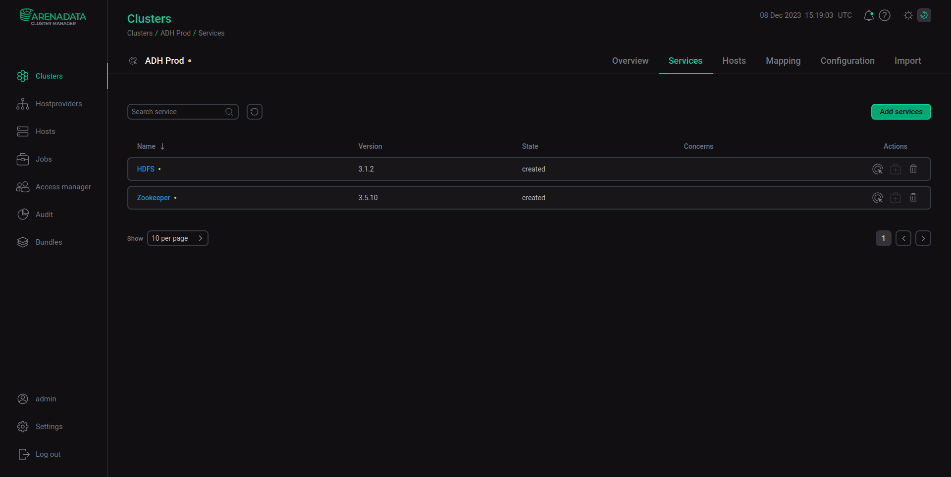Viewport: 951px width, 477px height.
Task: Click the HDFS version 3.1.2
Action: tap(366, 169)
